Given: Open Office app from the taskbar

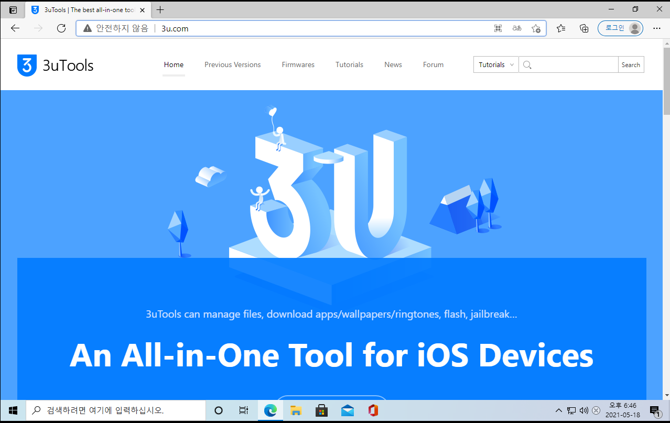Looking at the screenshot, I should (x=373, y=410).
